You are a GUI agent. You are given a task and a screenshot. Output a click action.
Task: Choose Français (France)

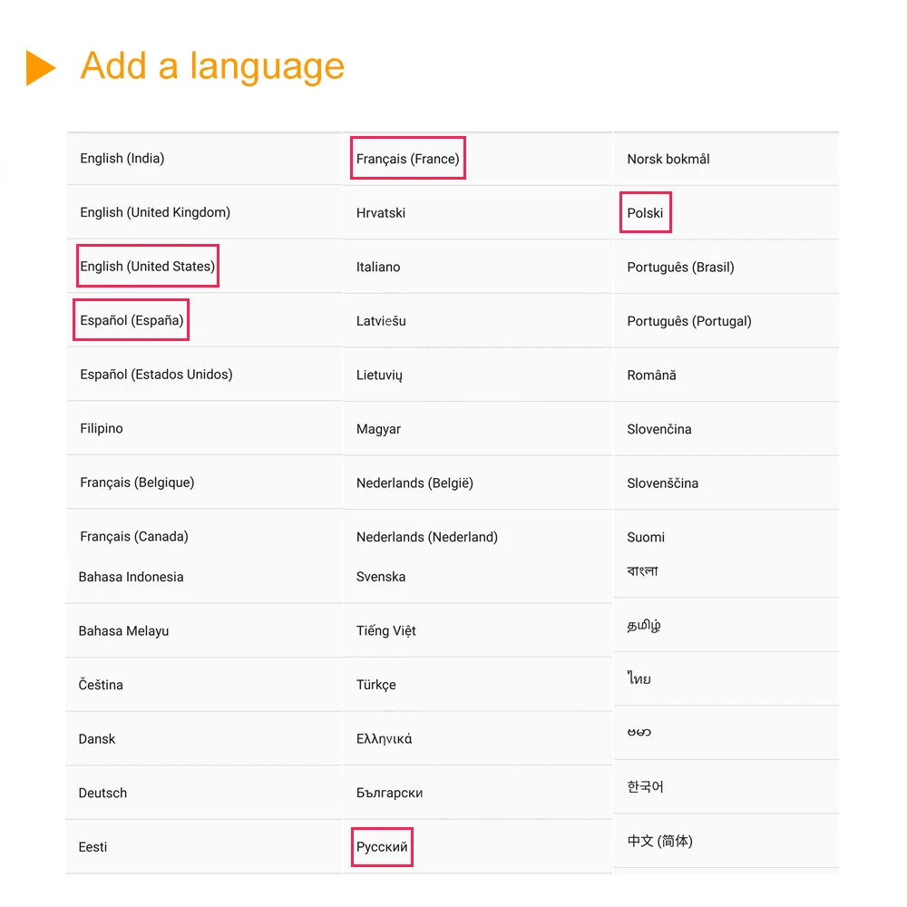tap(408, 159)
